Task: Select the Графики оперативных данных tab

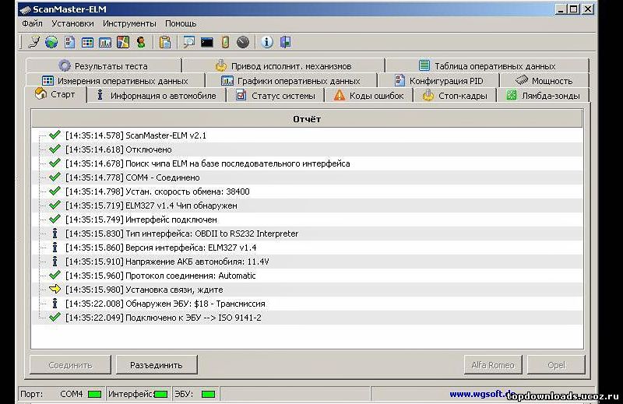Action: pyautogui.click(x=290, y=81)
